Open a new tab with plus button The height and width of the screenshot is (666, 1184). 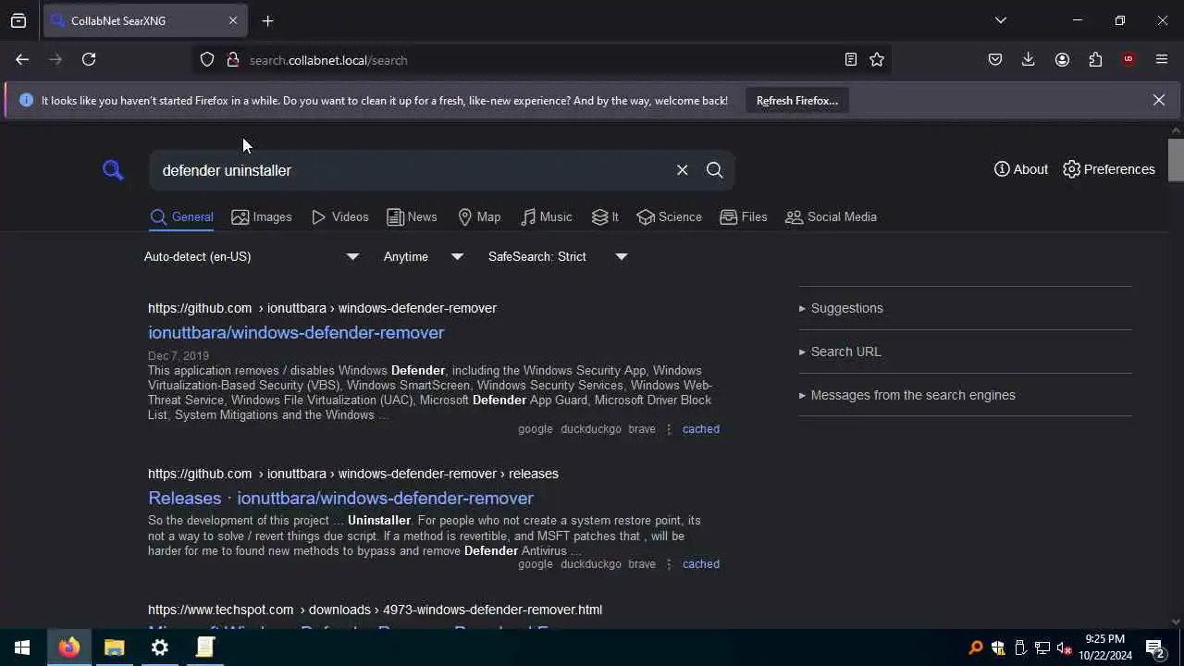click(267, 20)
